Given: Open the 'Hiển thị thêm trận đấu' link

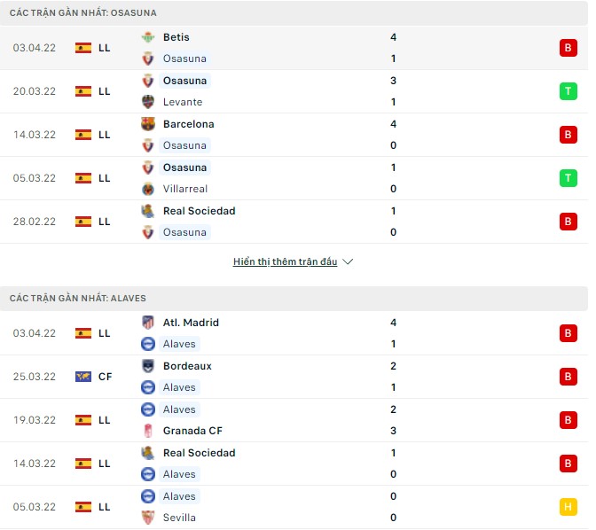Looking at the screenshot, I should [x=285, y=262].
